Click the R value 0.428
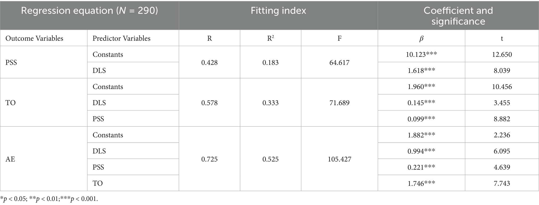The width and height of the screenshot is (539, 205). (209, 63)
